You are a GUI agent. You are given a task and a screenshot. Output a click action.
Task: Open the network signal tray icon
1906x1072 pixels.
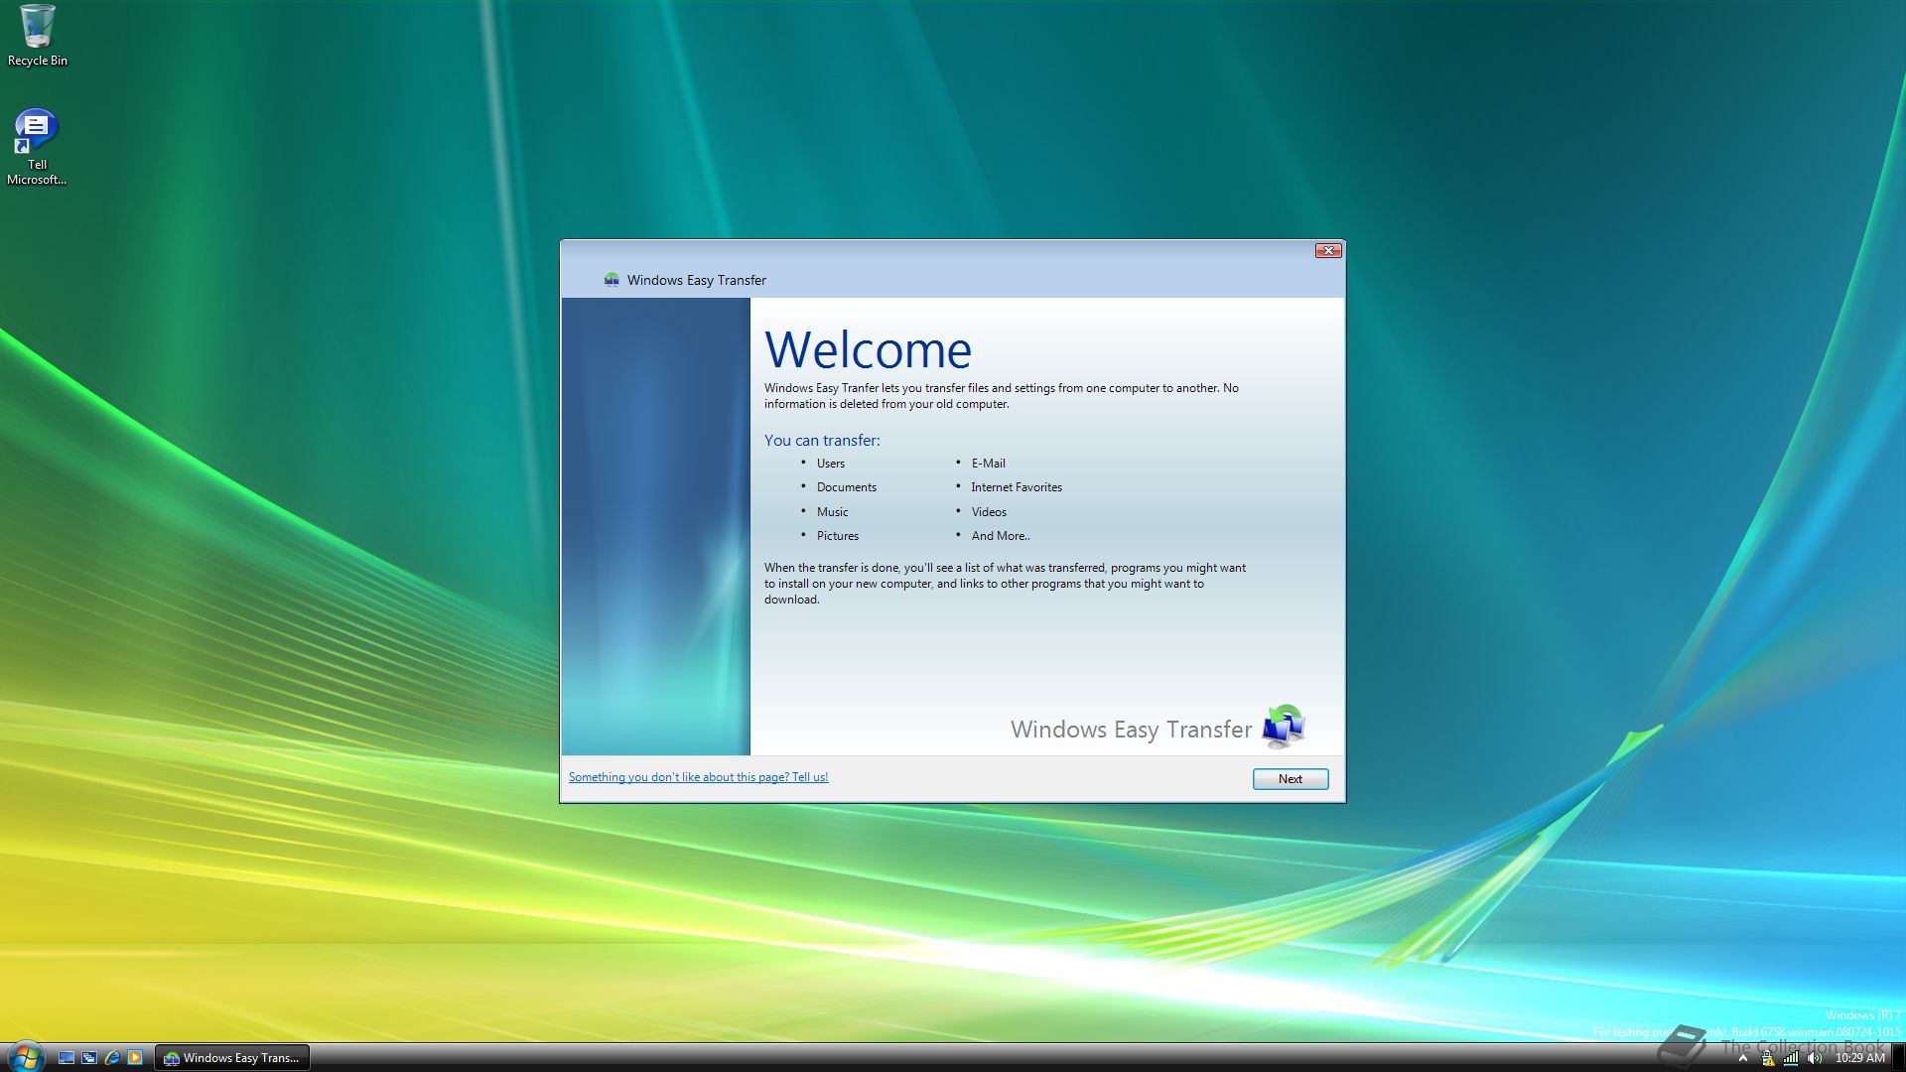pos(1791,1057)
